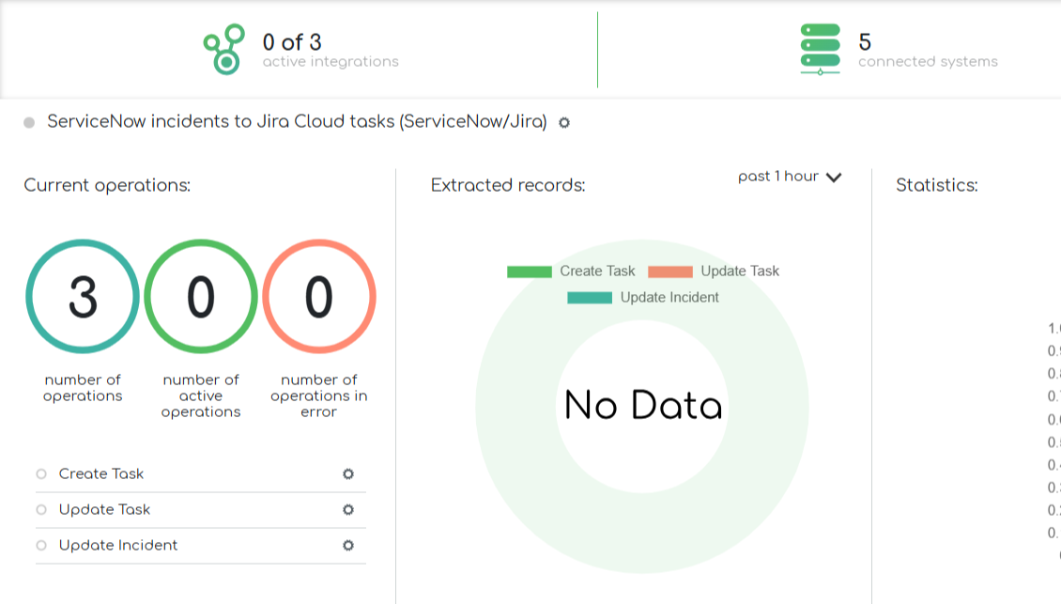Open the past 1 hour dropdown

[x=778, y=177]
